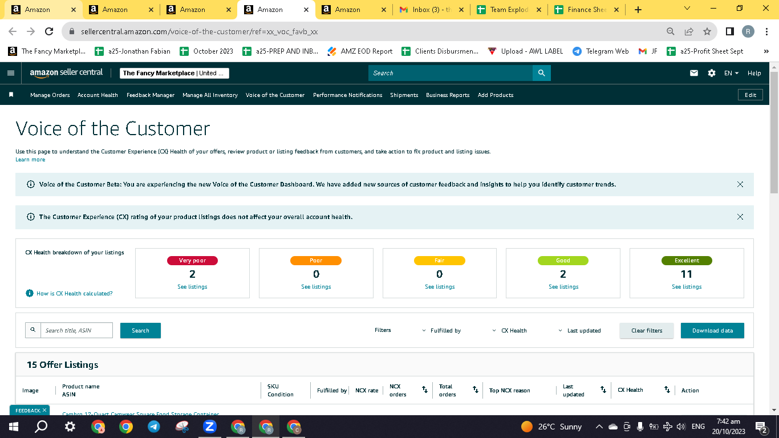Reload the current page
The image size is (779, 438).
click(49, 31)
